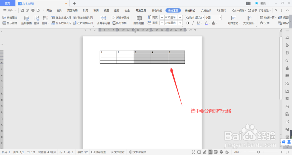Screen dimensions: 292x155
Task: Open 文字方向 text direction dropdown
Action: (249, 20)
